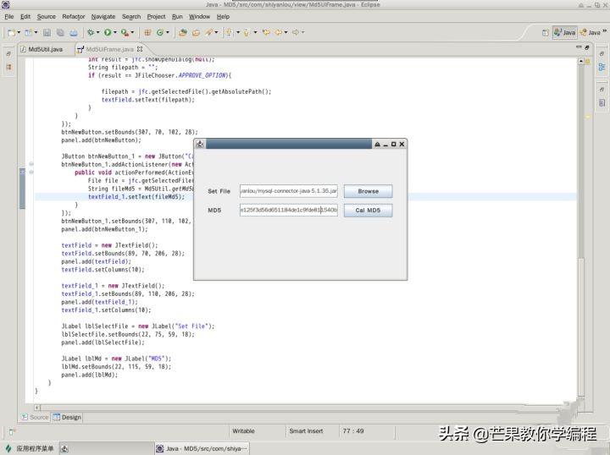Switch to the Design tab at bottom

(x=67, y=417)
